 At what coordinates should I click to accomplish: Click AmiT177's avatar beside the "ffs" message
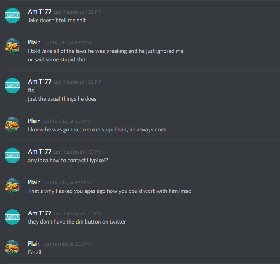tap(12, 86)
